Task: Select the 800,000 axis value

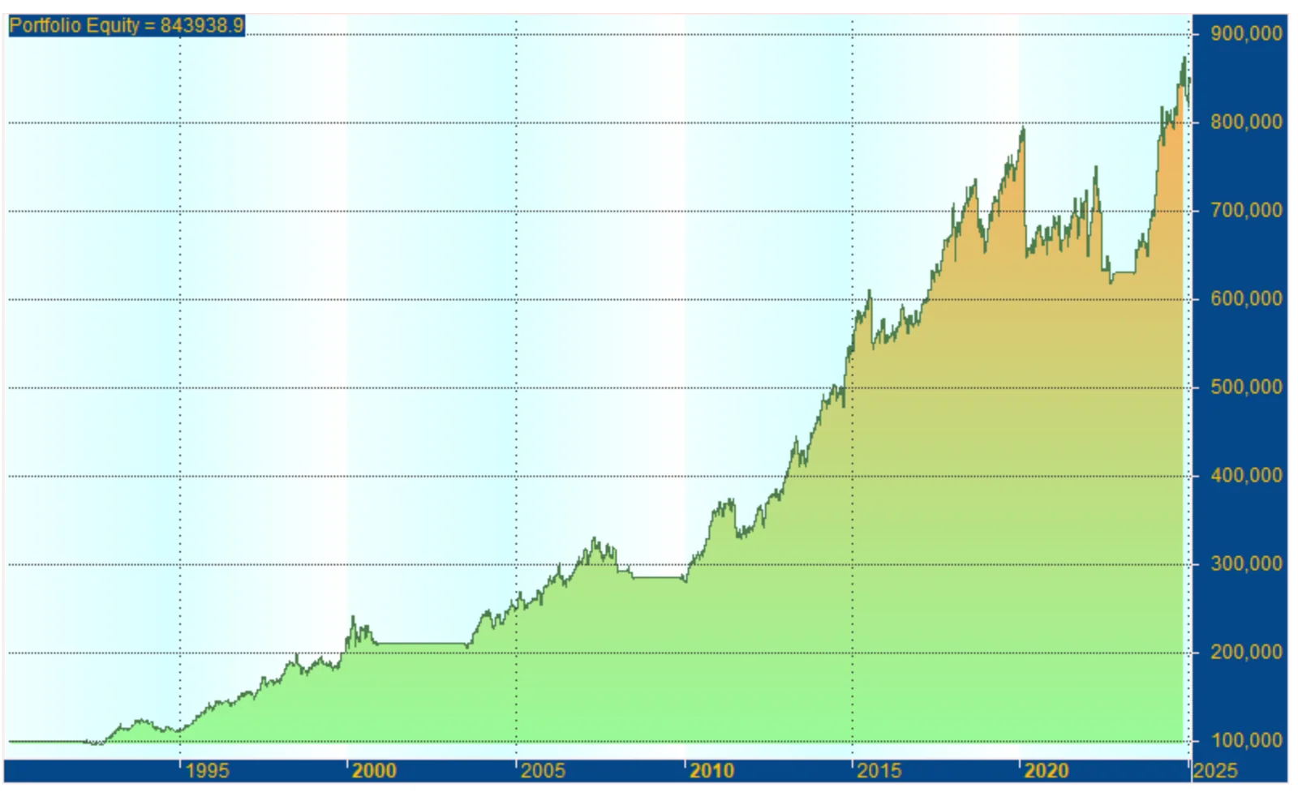Action: [1246, 122]
